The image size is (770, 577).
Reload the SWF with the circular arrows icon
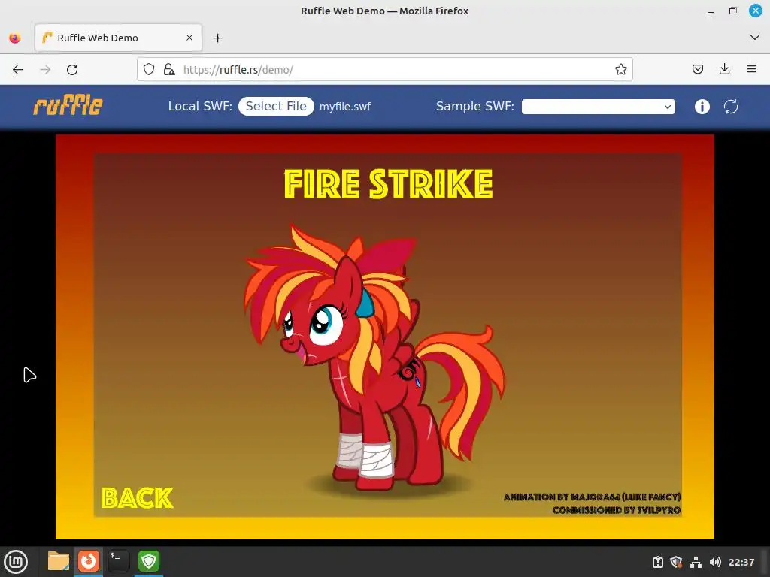click(x=731, y=107)
